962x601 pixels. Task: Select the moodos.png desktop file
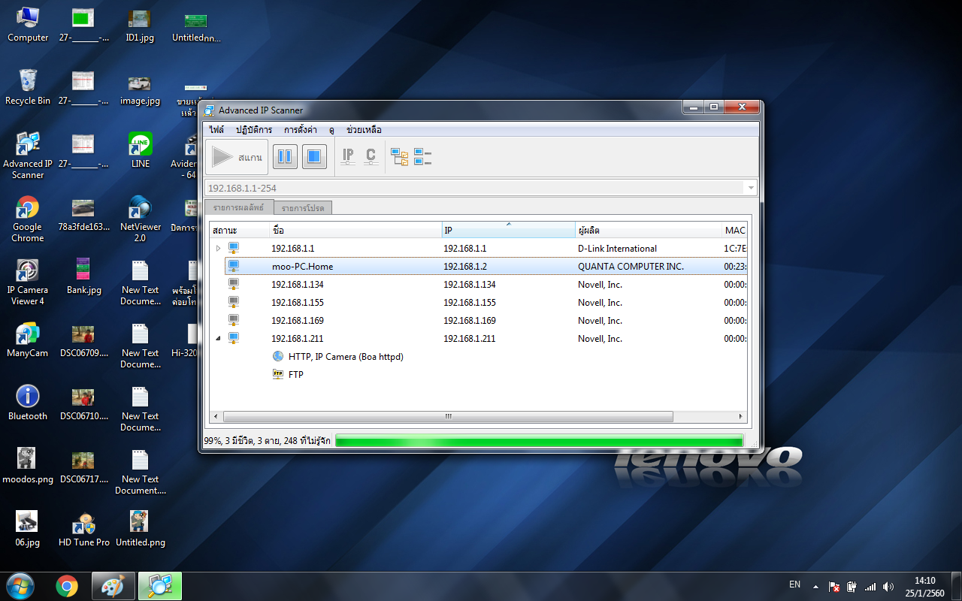(x=28, y=466)
